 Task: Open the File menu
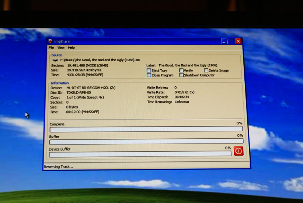coord(51,48)
